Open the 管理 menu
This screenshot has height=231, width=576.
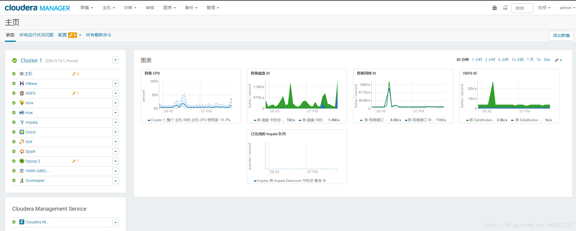tap(213, 8)
